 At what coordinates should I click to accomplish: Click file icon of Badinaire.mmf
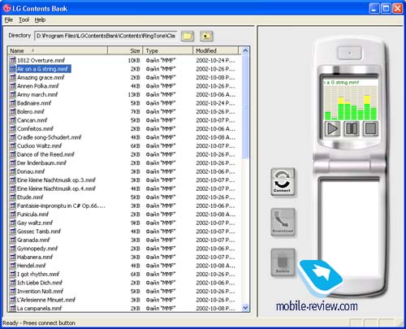coord(13,103)
